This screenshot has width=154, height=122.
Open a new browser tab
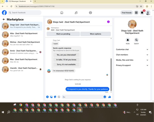click(x=35, y=1)
